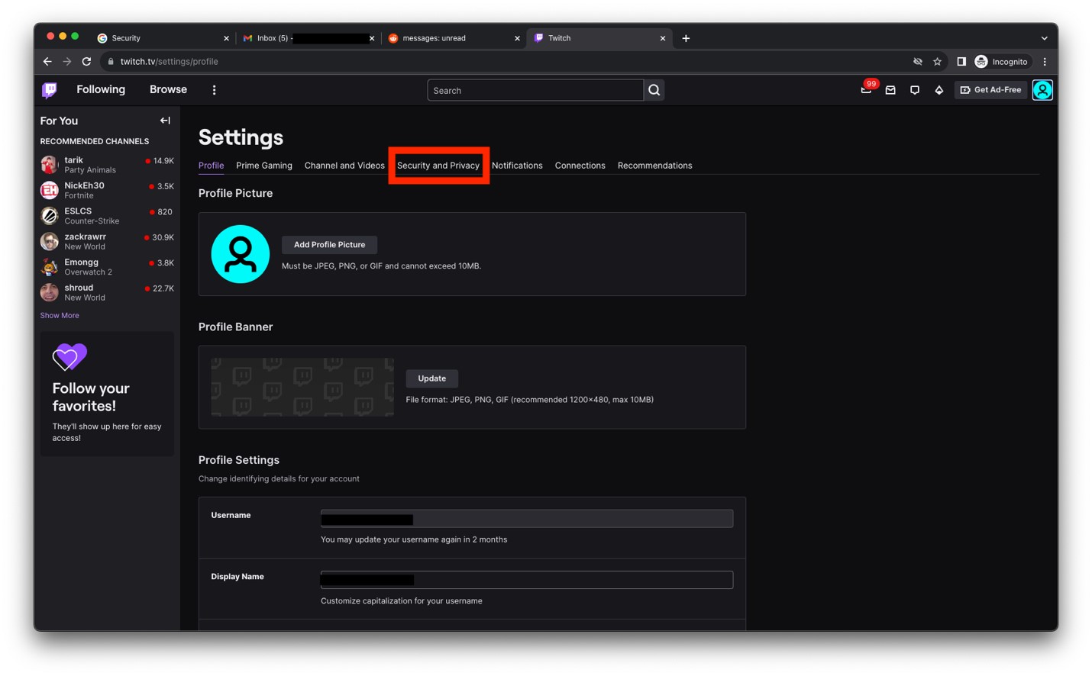Click the profile banner Update button
1092x676 pixels.
tap(431, 378)
